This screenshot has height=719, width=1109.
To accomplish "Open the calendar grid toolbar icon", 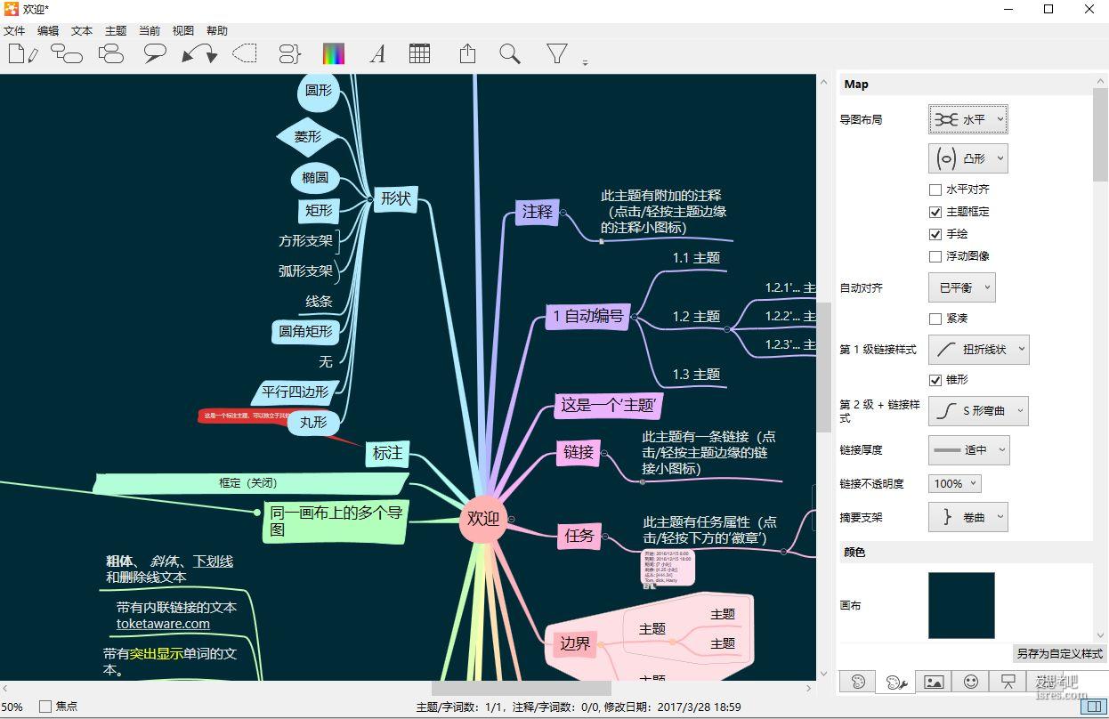I will click(419, 54).
